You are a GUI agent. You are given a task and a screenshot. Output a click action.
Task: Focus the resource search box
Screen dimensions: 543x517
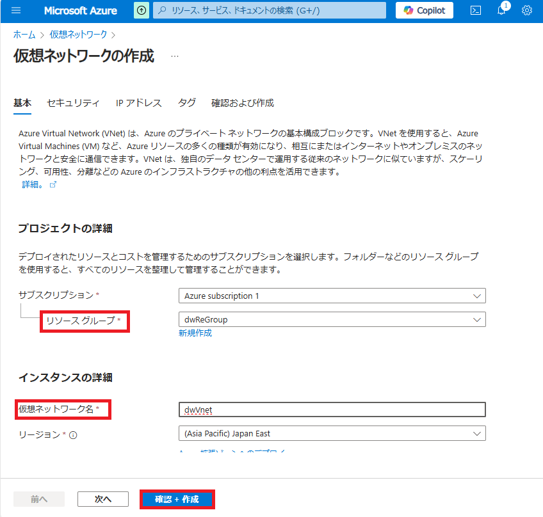tap(270, 10)
